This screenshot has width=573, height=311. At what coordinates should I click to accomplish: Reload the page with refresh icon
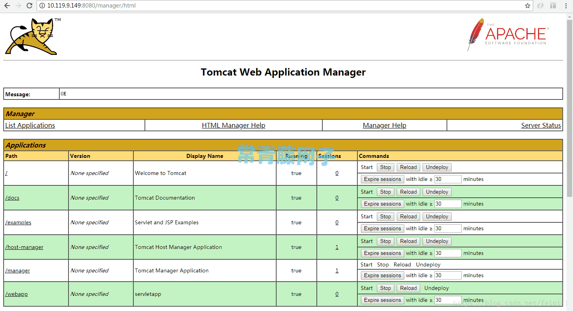coord(29,6)
